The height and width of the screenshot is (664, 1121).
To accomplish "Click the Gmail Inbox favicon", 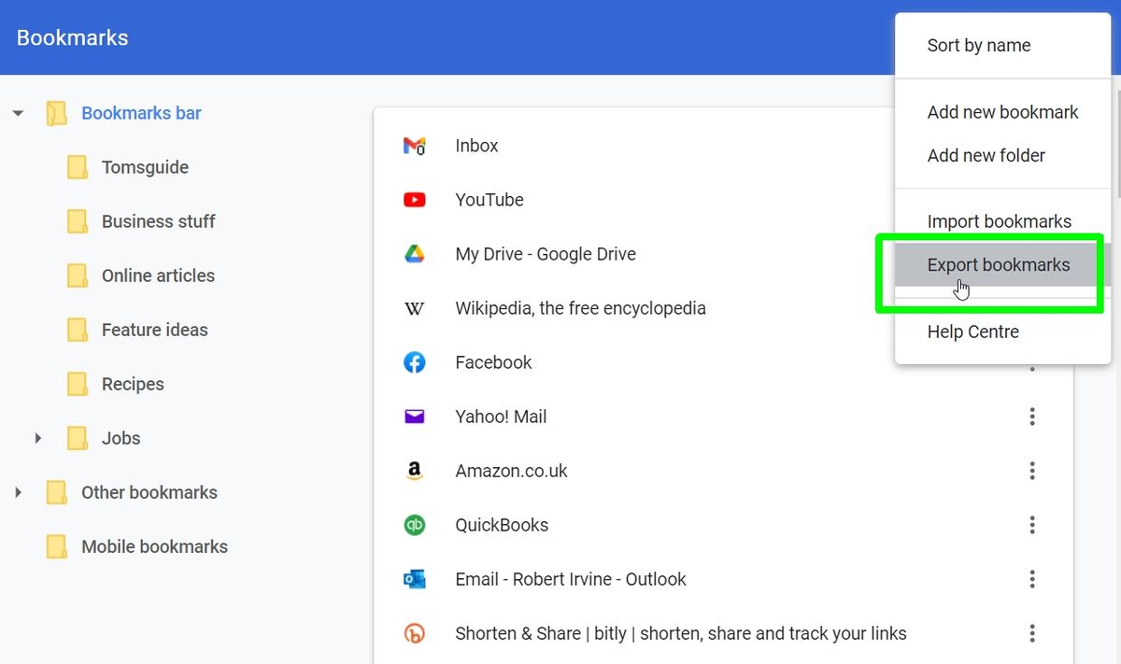I will pyautogui.click(x=415, y=145).
